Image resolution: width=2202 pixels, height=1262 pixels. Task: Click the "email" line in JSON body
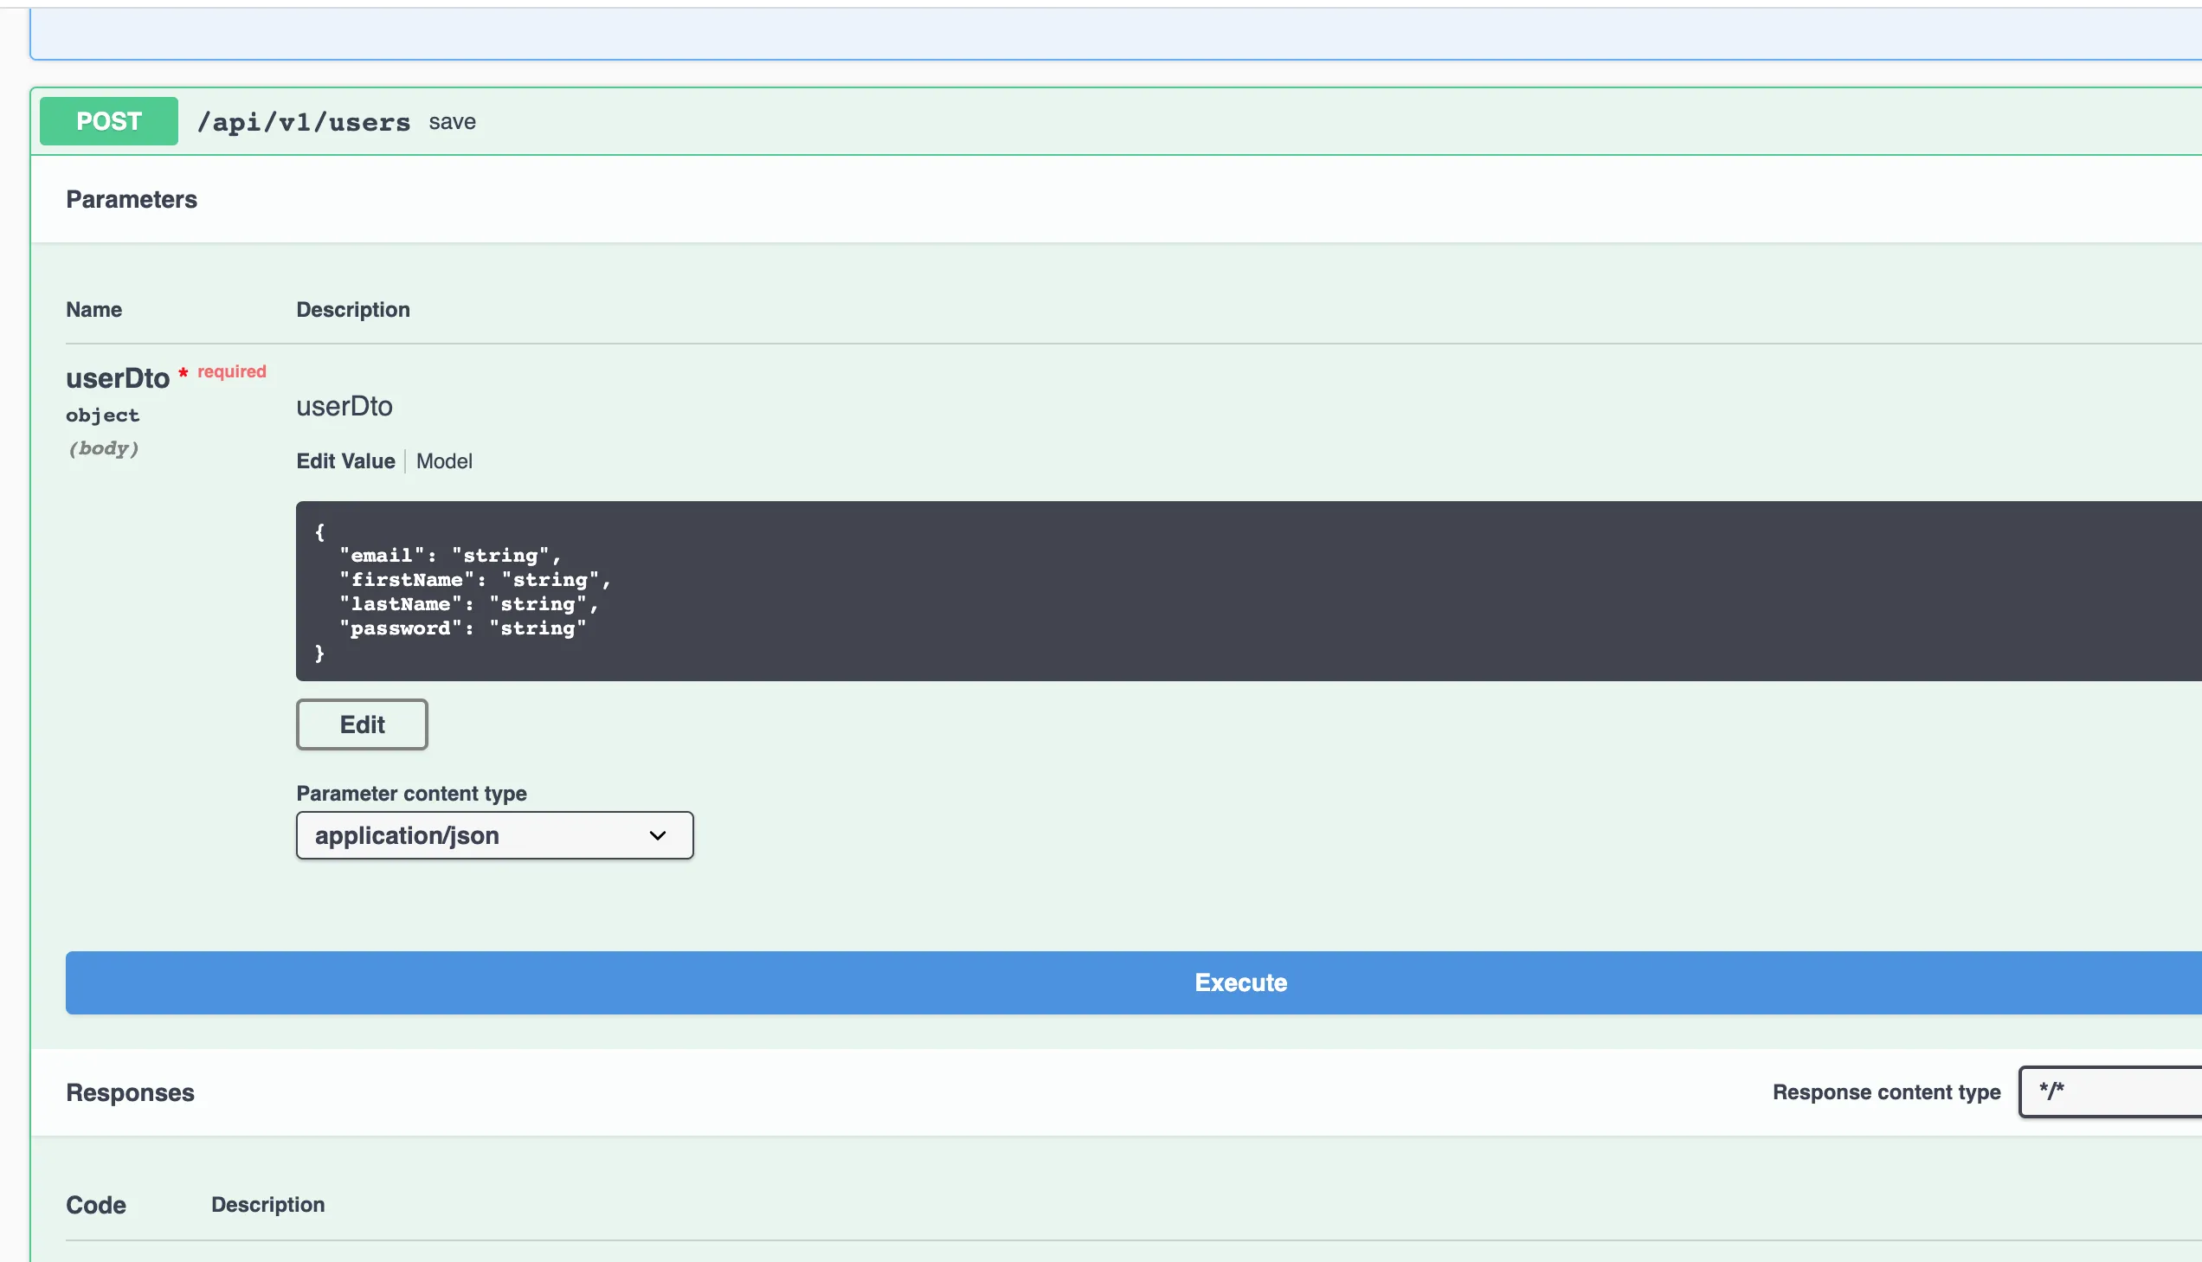tap(450, 556)
